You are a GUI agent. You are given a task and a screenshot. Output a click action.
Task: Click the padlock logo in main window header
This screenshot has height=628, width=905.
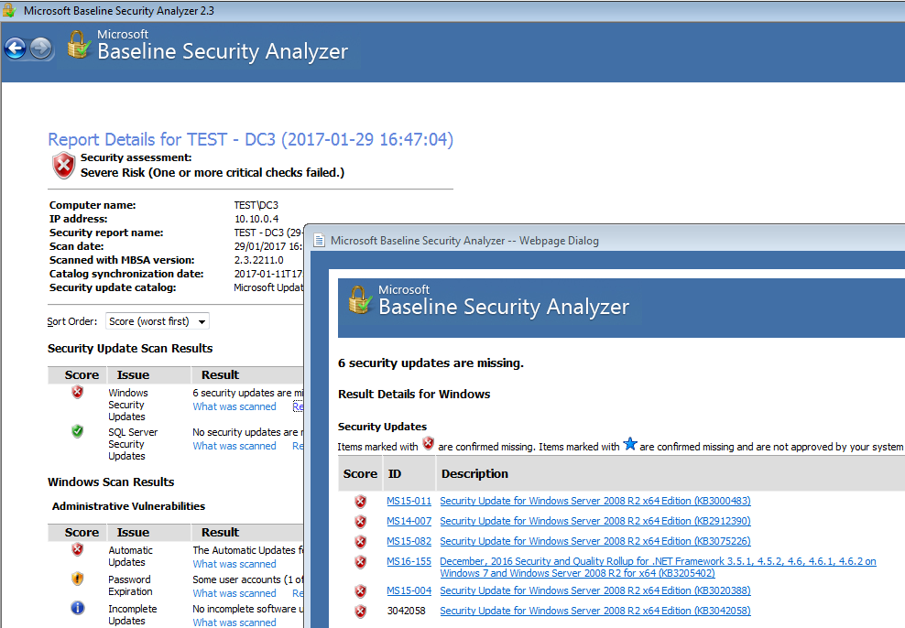click(x=79, y=45)
